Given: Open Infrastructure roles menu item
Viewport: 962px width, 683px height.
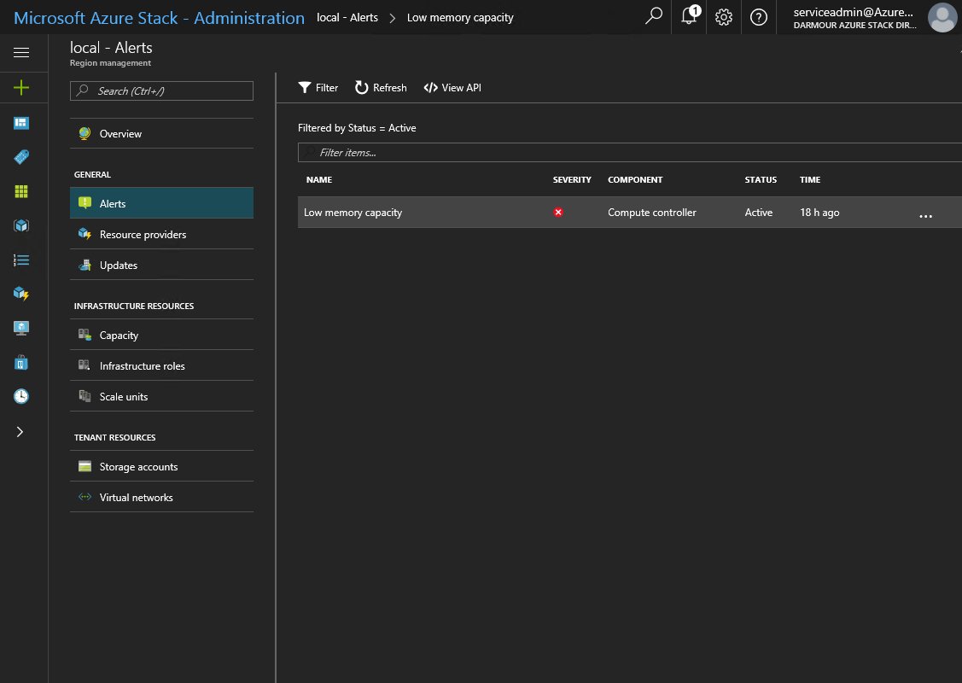Looking at the screenshot, I should (161, 365).
